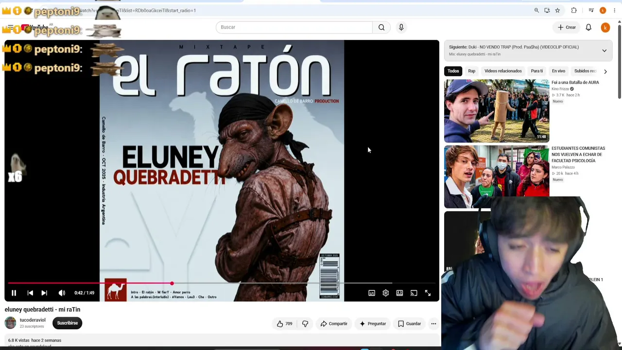622x350 pixels.
Task: Open the 'ESTUDIANTES COMUNISTAS' video title
Action: [x=578, y=154]
